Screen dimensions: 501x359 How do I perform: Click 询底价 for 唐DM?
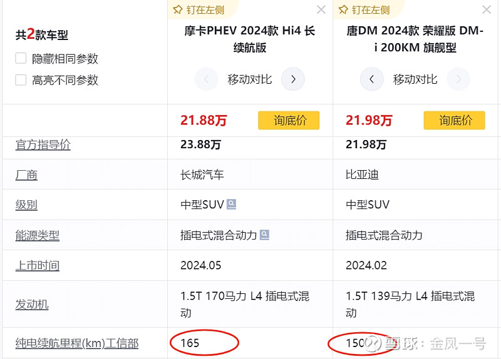(455, 120)
